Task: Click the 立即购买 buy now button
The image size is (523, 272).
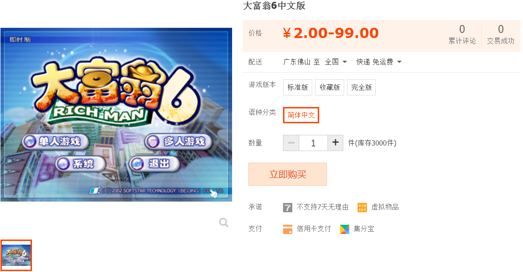Action: (x=288, y=174)
